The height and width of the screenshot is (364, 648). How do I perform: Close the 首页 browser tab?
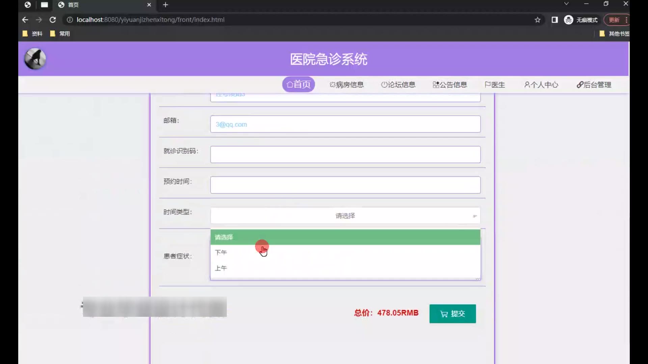[149, 5]
